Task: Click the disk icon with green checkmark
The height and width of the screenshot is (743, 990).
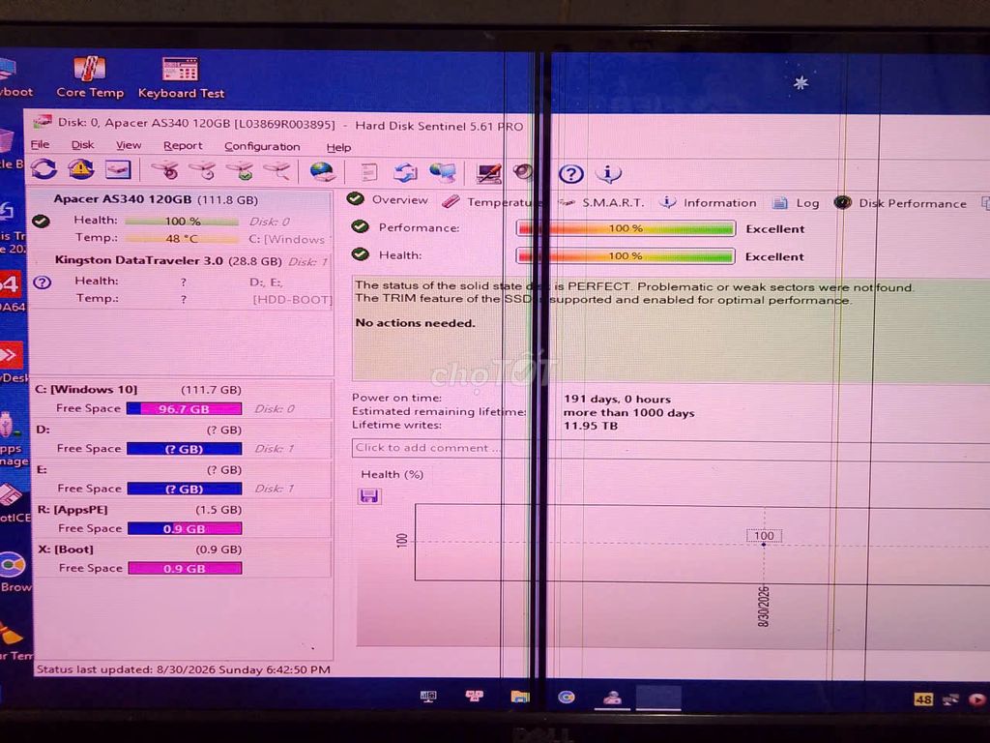Action: (240, 170)
